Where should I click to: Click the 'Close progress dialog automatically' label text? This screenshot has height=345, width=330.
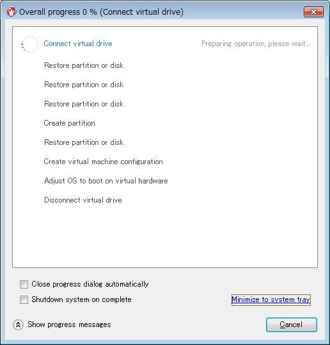[x=90, y=284]
